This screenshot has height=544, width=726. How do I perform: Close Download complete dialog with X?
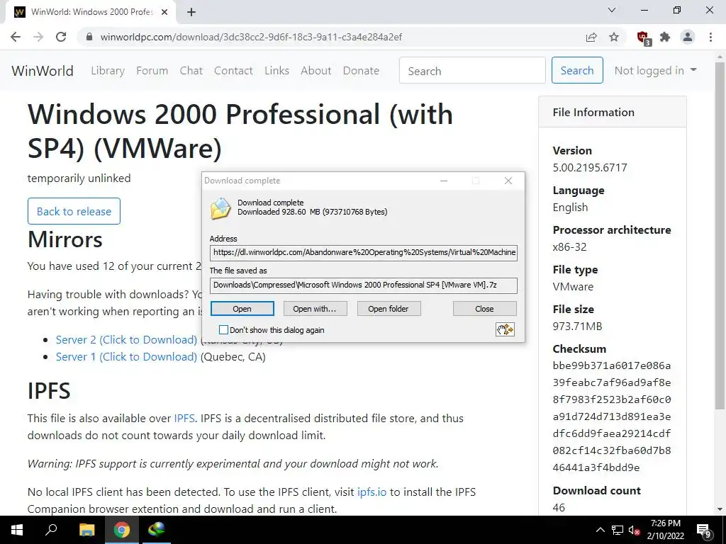(x=508, y=181)
